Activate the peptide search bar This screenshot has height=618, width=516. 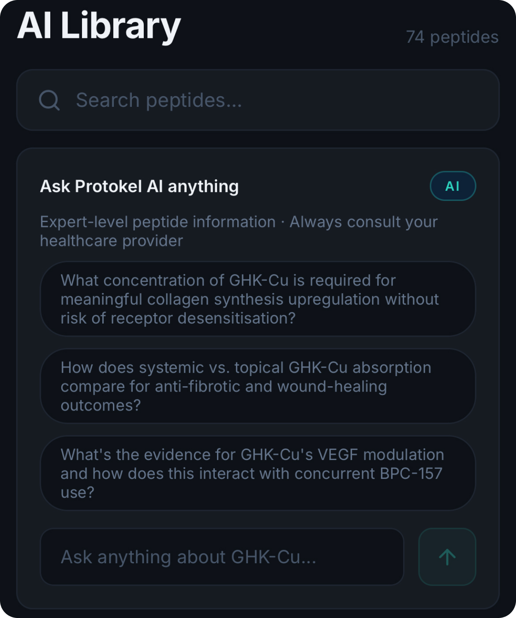[265, 100]
